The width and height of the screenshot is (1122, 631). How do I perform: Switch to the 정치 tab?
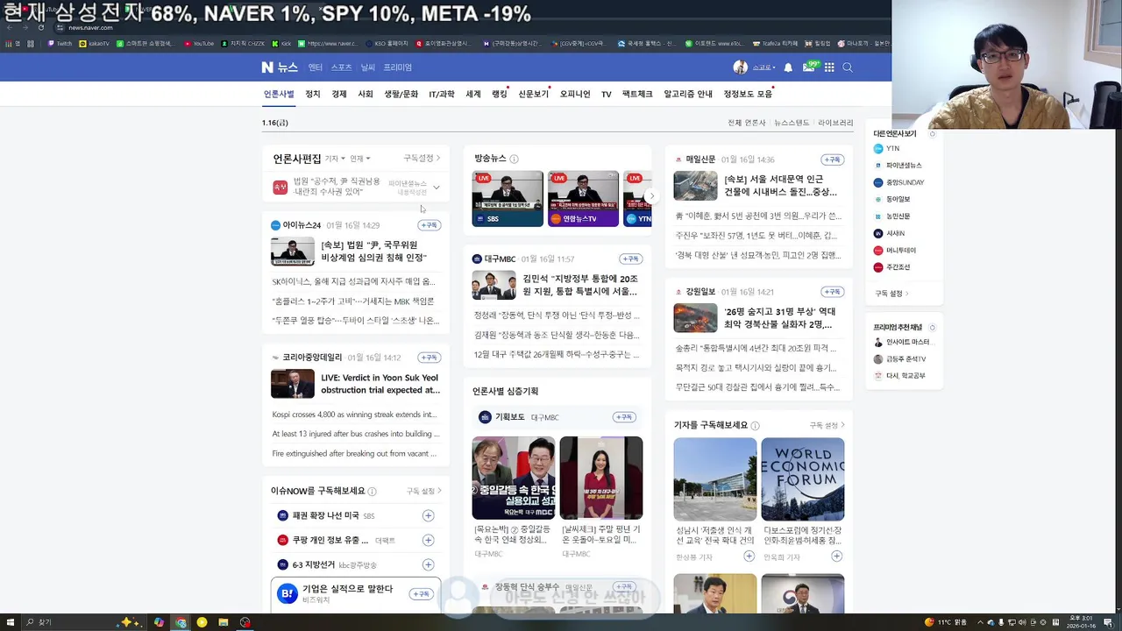313,94
